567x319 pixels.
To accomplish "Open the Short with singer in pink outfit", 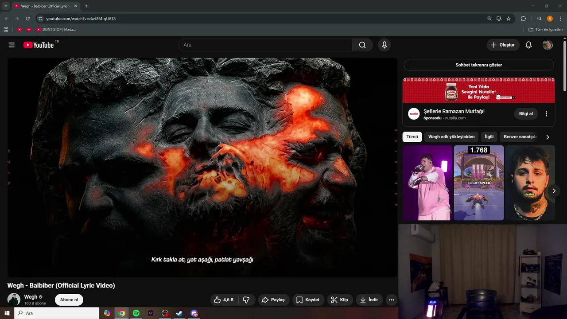I will 427,183.
